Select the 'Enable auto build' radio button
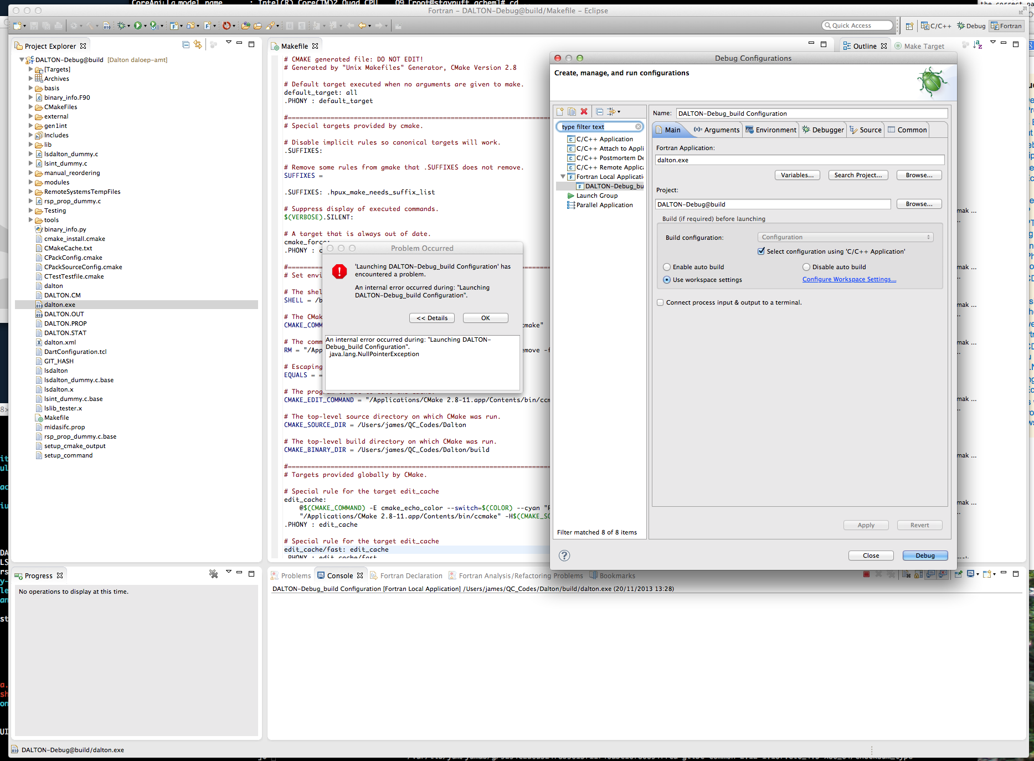Screen dimensions: 1034x761 [x=667, y=267]
